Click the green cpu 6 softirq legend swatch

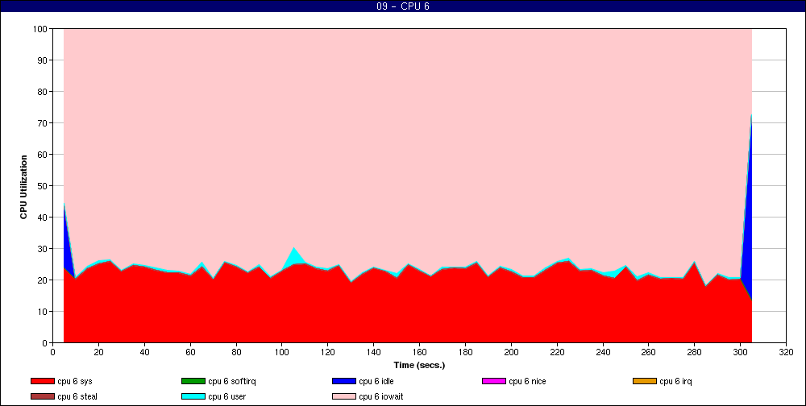pos(193,381)
